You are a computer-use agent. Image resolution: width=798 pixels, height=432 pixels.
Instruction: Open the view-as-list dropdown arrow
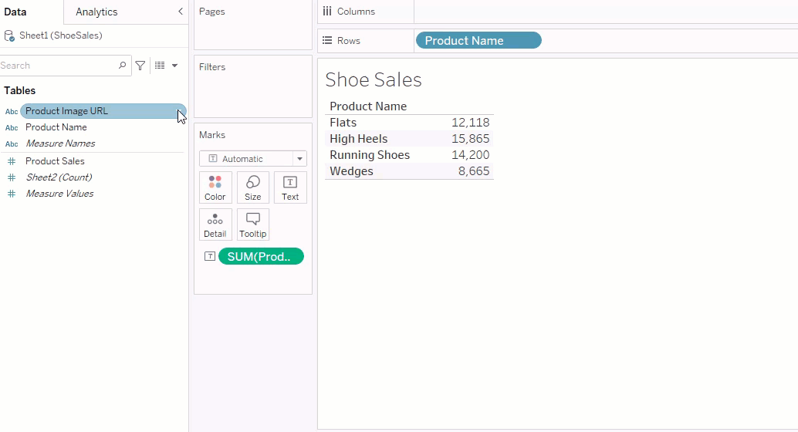(x=174, y=66)
